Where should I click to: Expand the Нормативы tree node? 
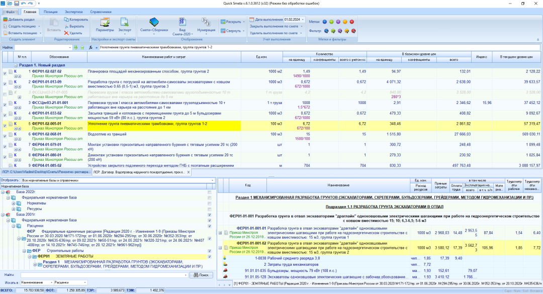click(x=14, y=203)
